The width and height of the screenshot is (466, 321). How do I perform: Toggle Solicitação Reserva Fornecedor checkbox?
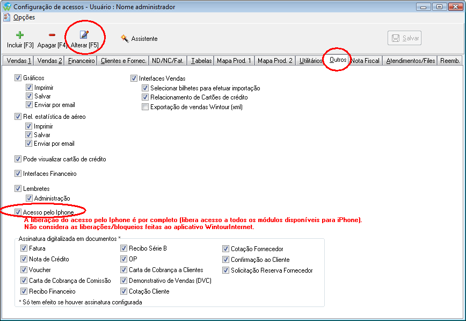225,270
